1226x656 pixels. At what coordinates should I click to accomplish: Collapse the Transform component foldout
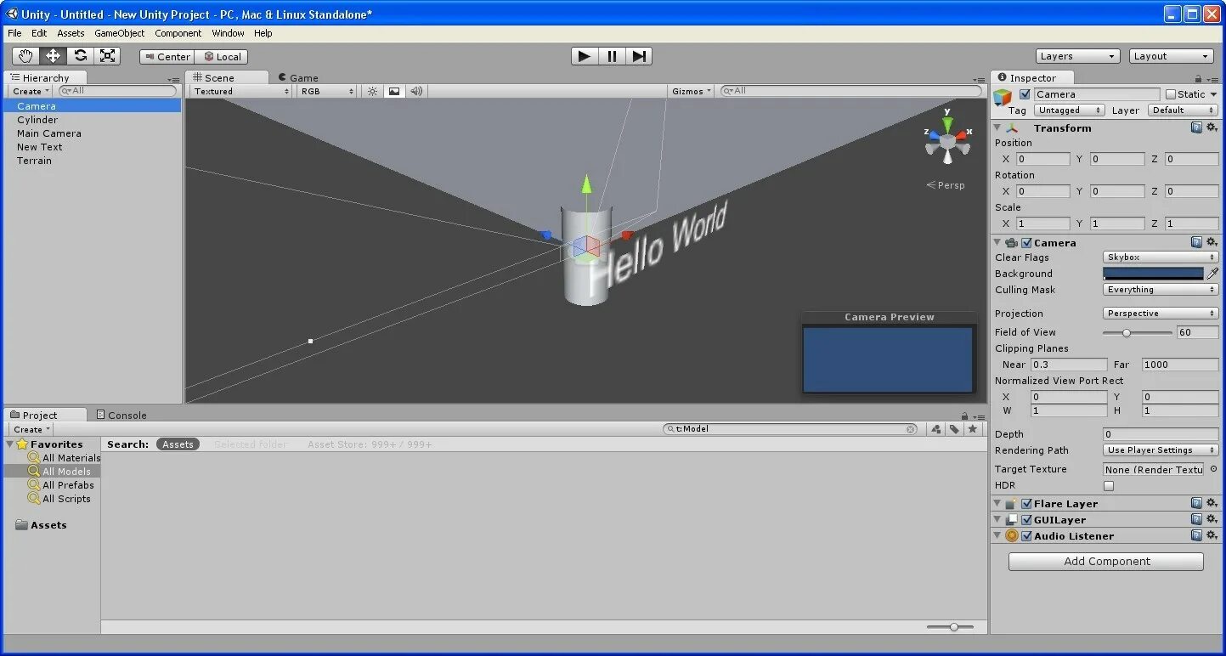click(x=997, y=127)
